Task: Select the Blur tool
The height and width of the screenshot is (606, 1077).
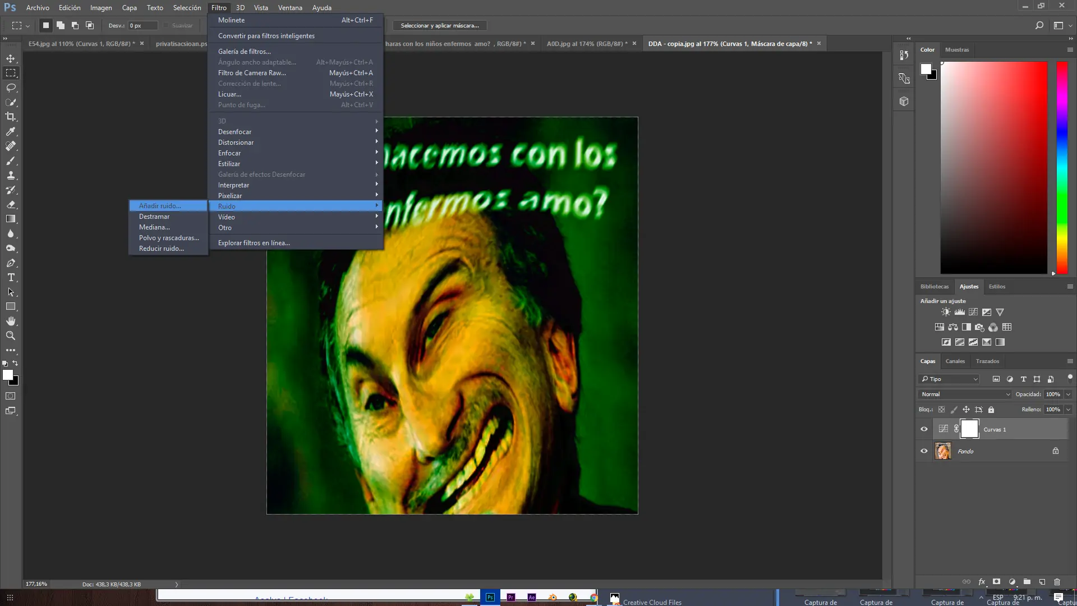Action: (11, 233)
